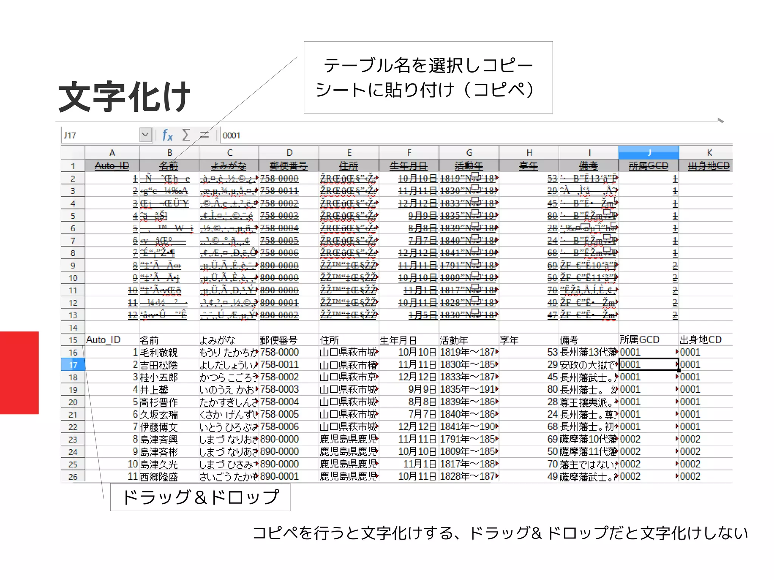Click K23 cell showing '0002'
The width and height of the screenshot is (774, 580).
[x=706, y=439]
